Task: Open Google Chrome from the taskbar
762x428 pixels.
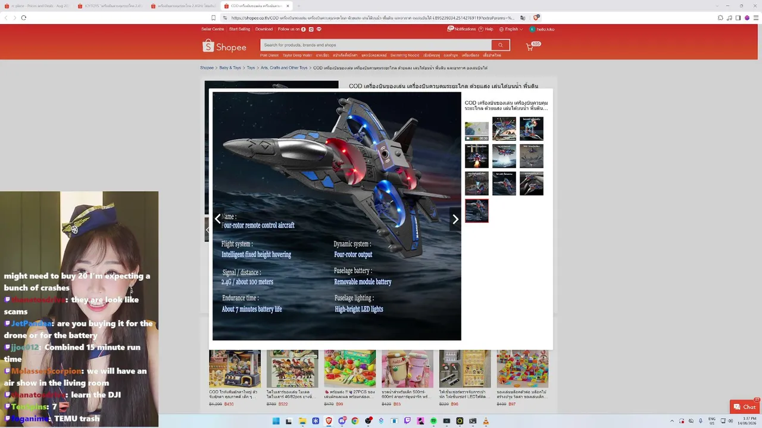Action: click(x=355, y=421)
